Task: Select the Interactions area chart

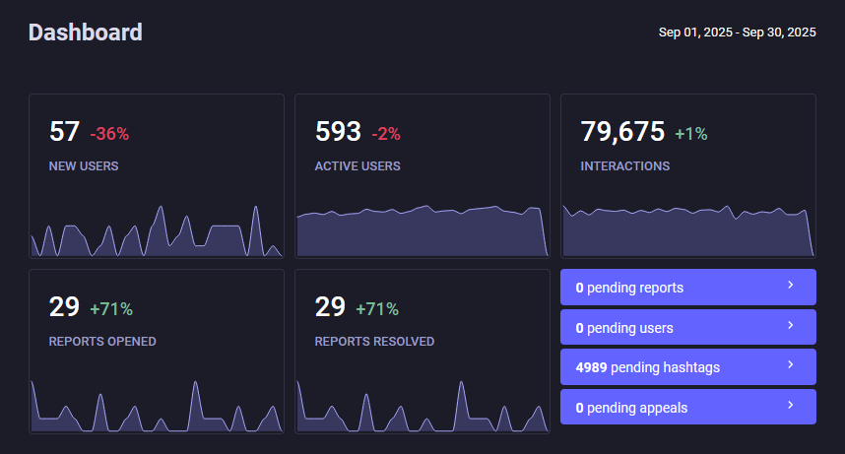Action: [687, 232]
